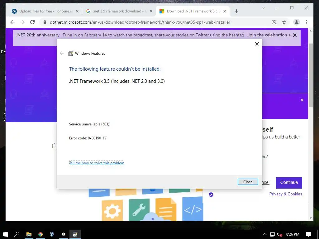319x239 pixels.
Task: Open Windows Security shield in taskbar
Action: 64,234
